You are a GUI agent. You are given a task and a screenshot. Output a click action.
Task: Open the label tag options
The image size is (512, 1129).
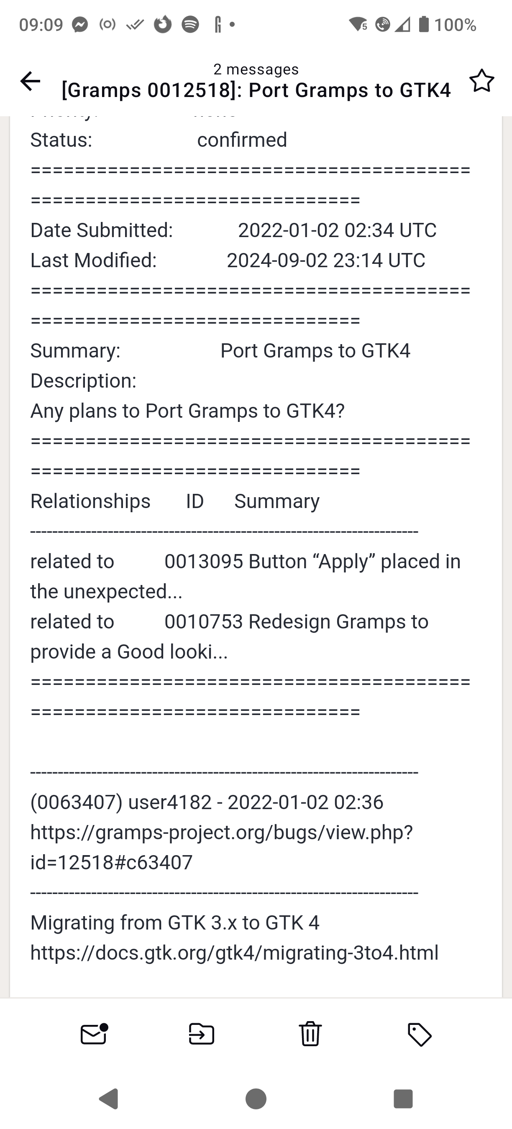point(420,1034)
